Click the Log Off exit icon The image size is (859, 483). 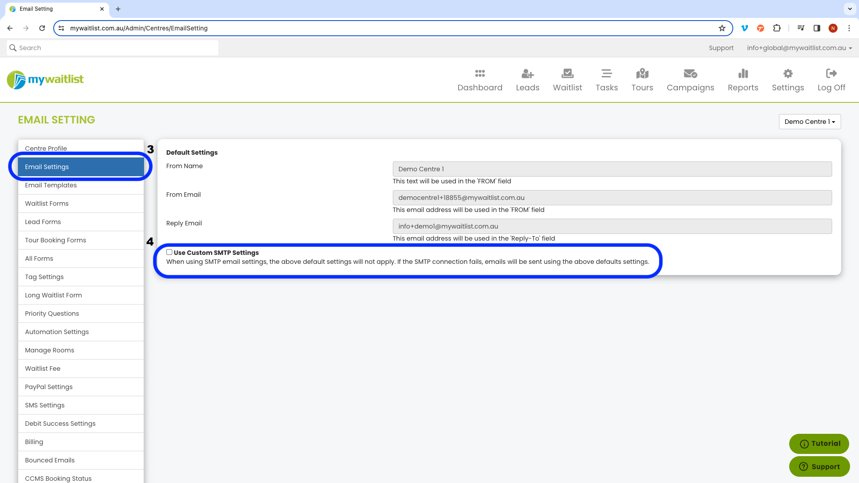coord(831,73)
